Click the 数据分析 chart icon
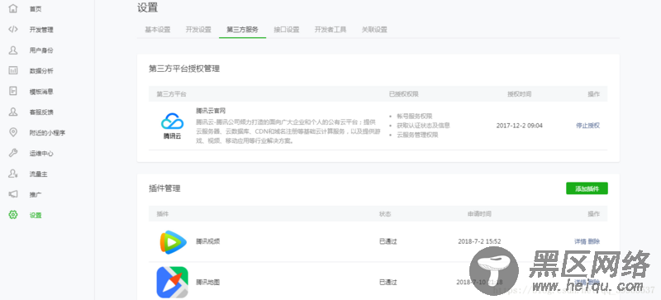Screen dimensions: 661x300 (13, 70)
